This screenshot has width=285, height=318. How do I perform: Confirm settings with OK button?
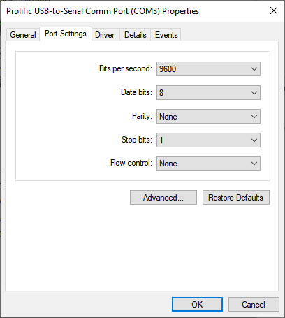coord(197,305)
